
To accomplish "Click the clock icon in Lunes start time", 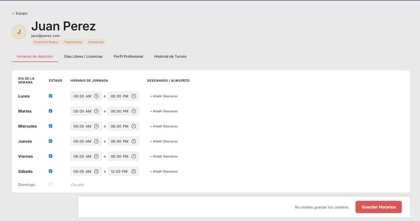I will (x=96, y=96).
